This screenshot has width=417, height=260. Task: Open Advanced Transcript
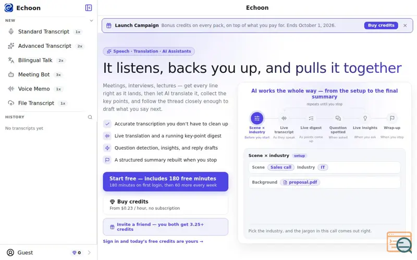[x=48, y=46]
